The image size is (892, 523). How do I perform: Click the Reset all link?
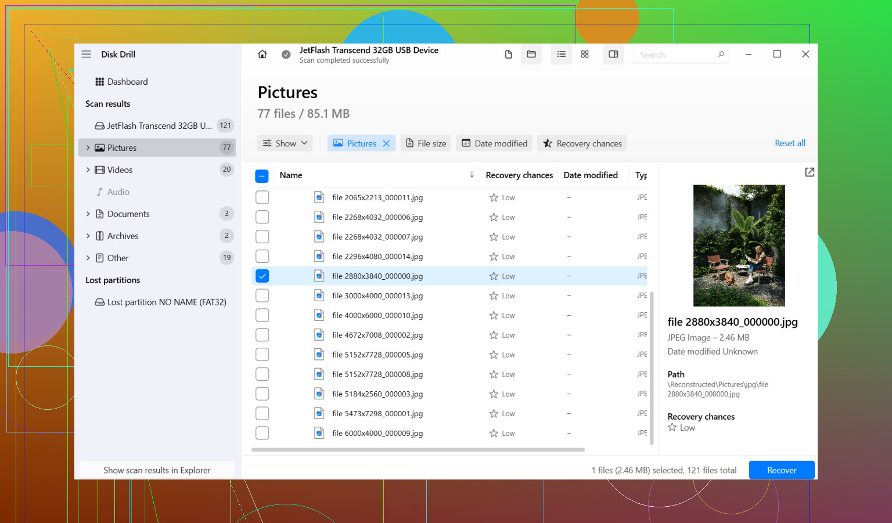coord(790,143)
